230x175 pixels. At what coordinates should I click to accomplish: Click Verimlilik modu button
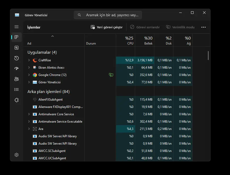pos(180,27)
